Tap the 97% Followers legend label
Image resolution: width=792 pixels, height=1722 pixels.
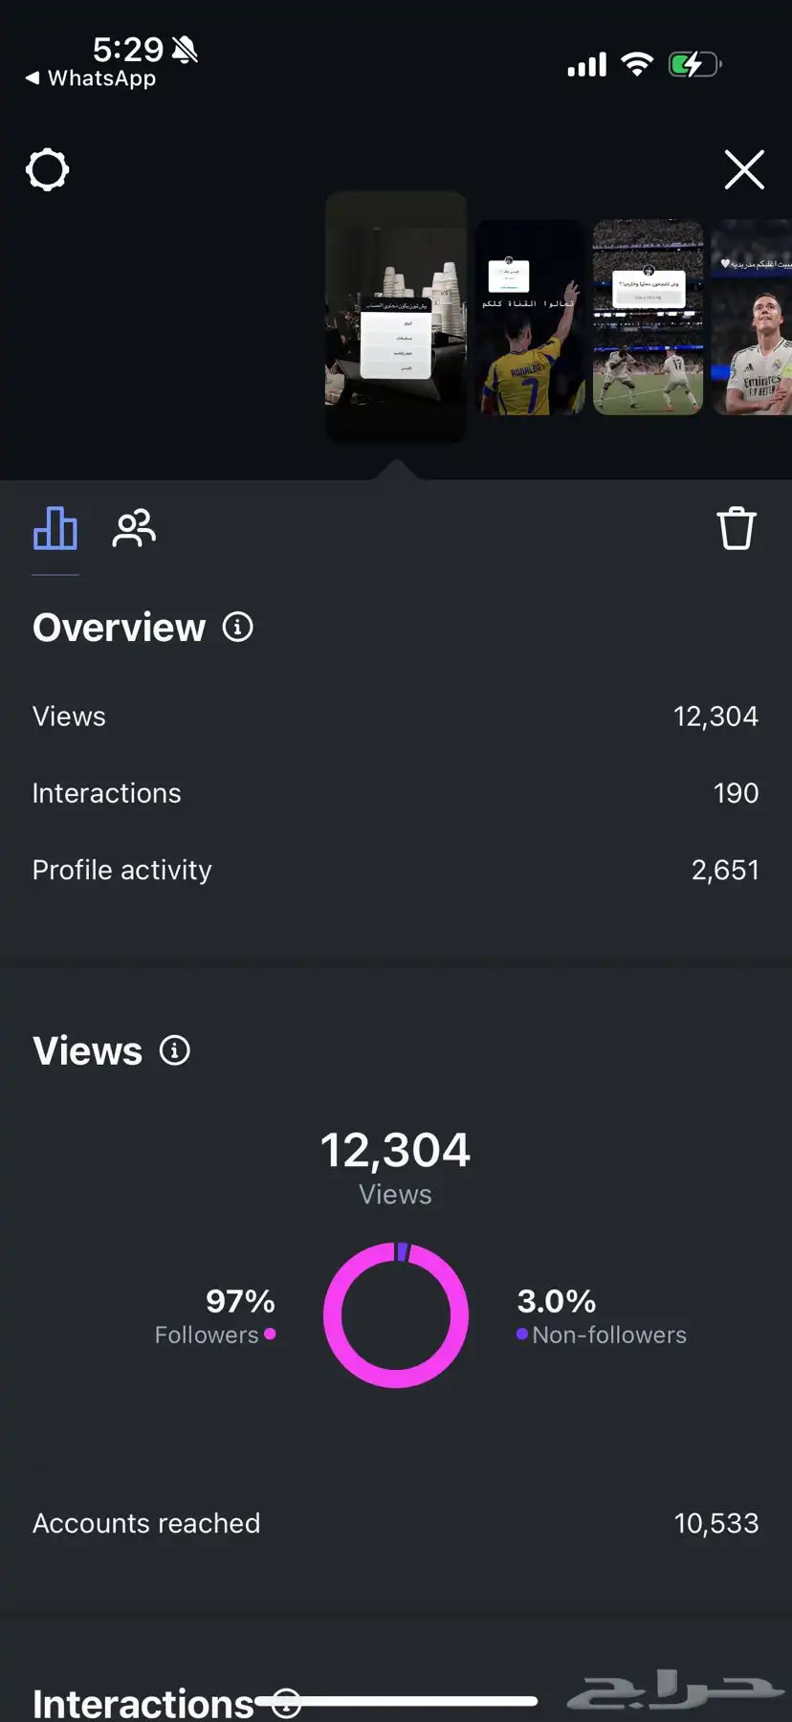(x=215, y=1316)
